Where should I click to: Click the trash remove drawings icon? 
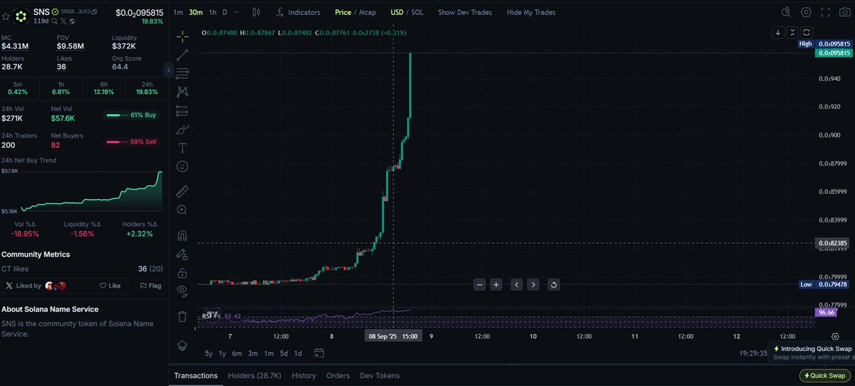[183, 316]
